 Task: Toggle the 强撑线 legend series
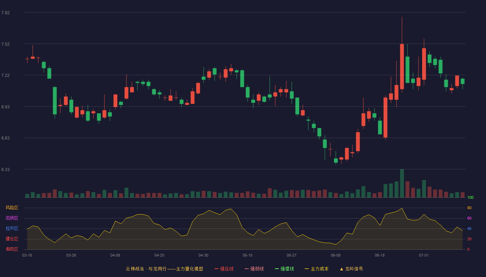[x=284, y=269]
